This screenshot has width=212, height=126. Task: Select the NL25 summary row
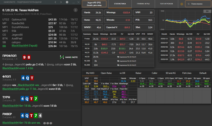(118, 53)
